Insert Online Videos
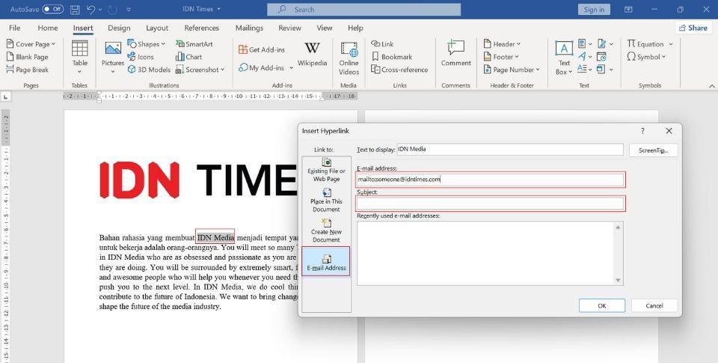 349,58
